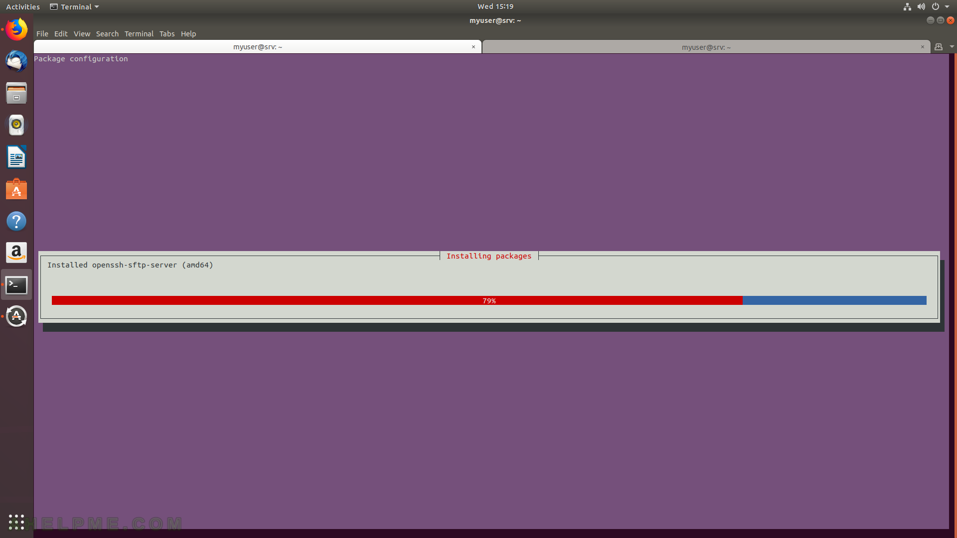The height and width of the screenshot is (538, 957).
Task: Close the first terminal tab
Action: pos(473,47)
